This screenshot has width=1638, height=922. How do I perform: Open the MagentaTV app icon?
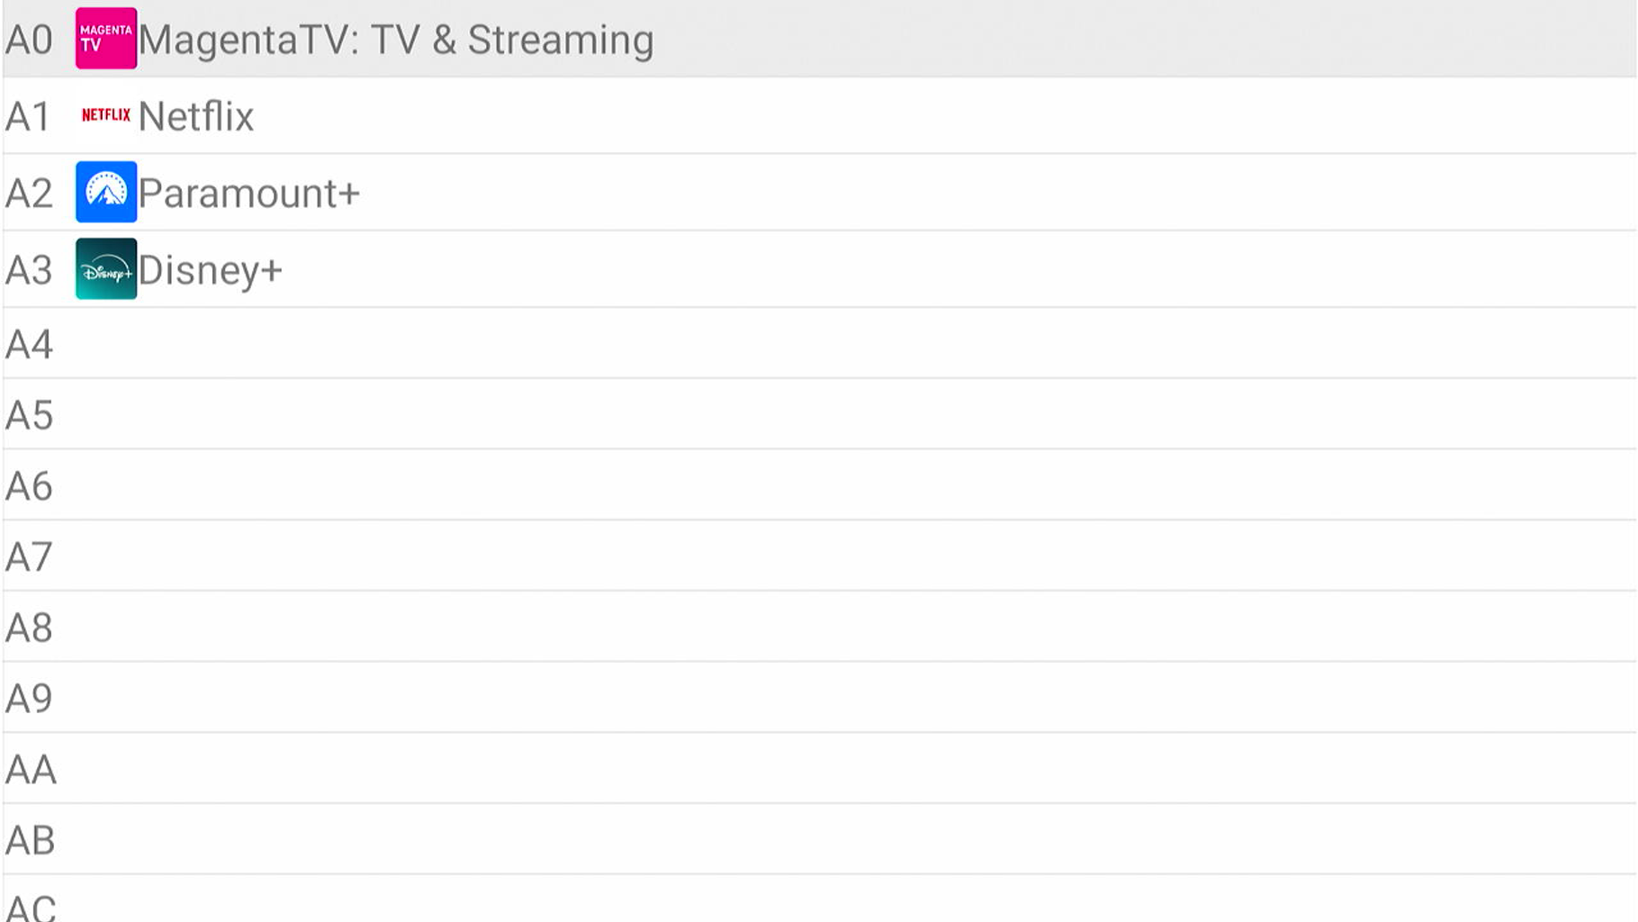click(x=106, y=39)
